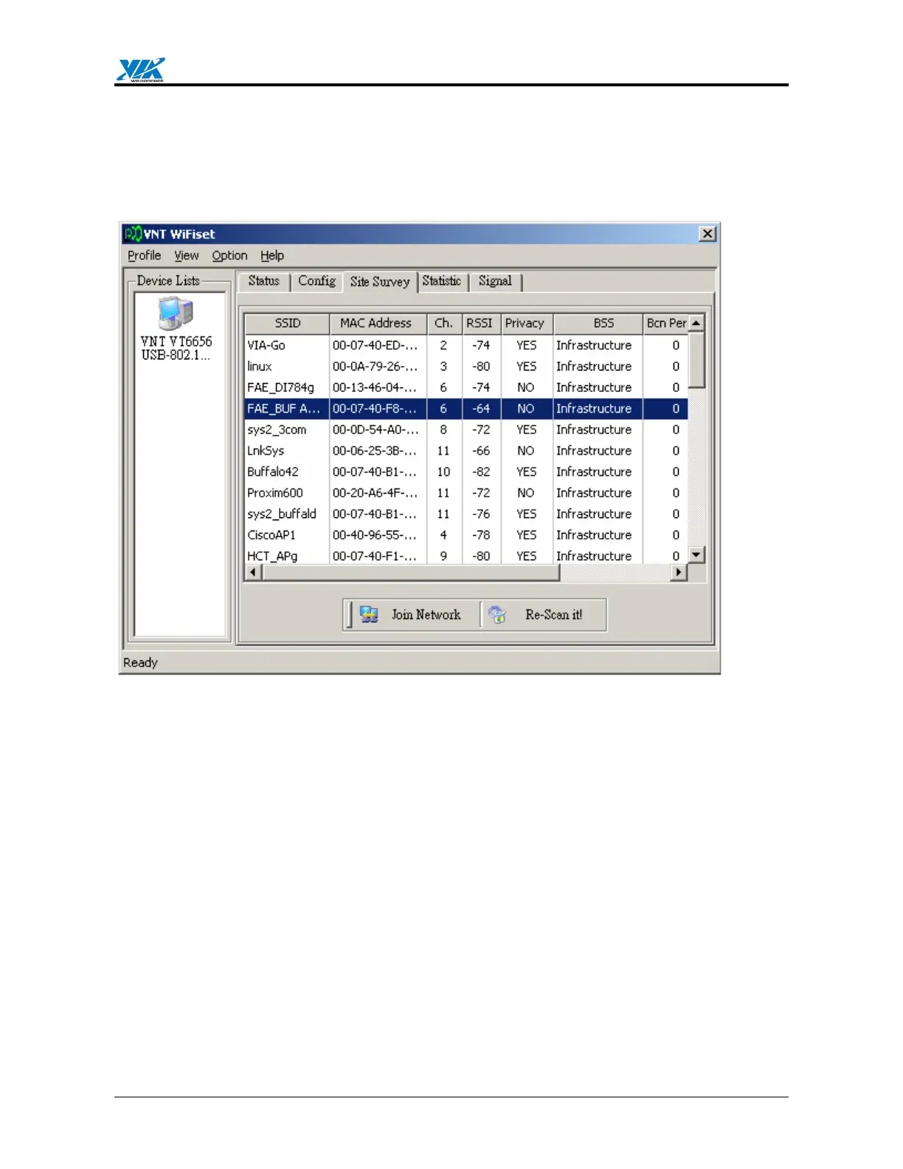The image size is (903, 1169).
Task: Click MAC address 00-40-96-55-...
Action: tap(376, 534)
